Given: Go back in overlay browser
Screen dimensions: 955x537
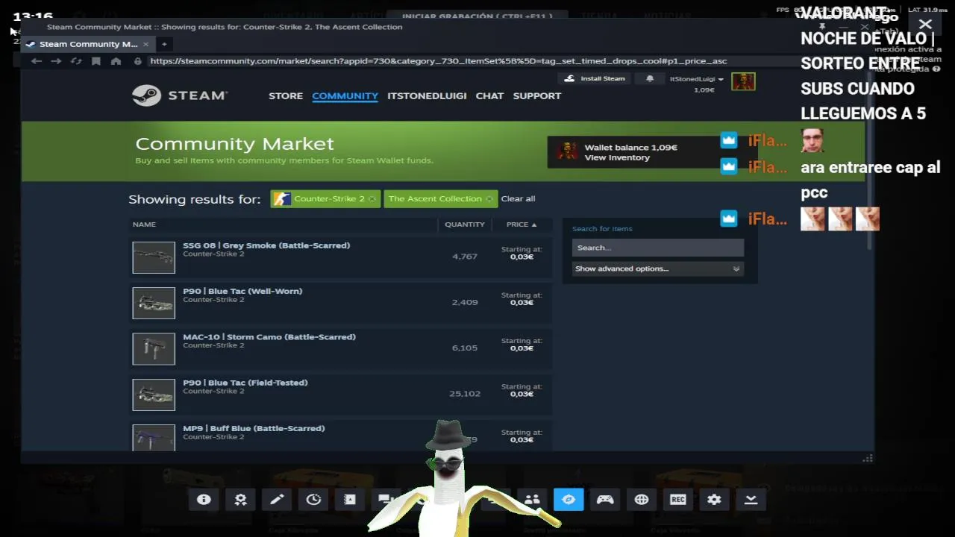Looking at the screenshot, I should coord(37,61).
